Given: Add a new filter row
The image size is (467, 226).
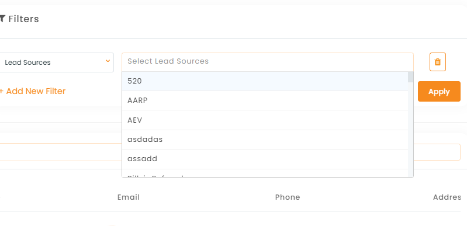Looking at the screenshot, I should (33, 91).
